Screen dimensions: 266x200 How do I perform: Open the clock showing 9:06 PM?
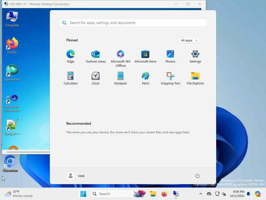tap(237, 194)
